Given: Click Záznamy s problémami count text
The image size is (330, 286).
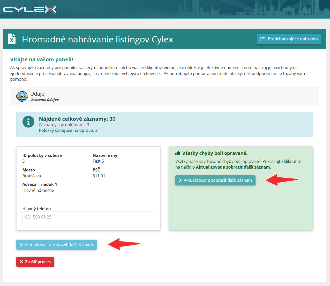Looking at the screenshot, I should [x=64, y=125].
